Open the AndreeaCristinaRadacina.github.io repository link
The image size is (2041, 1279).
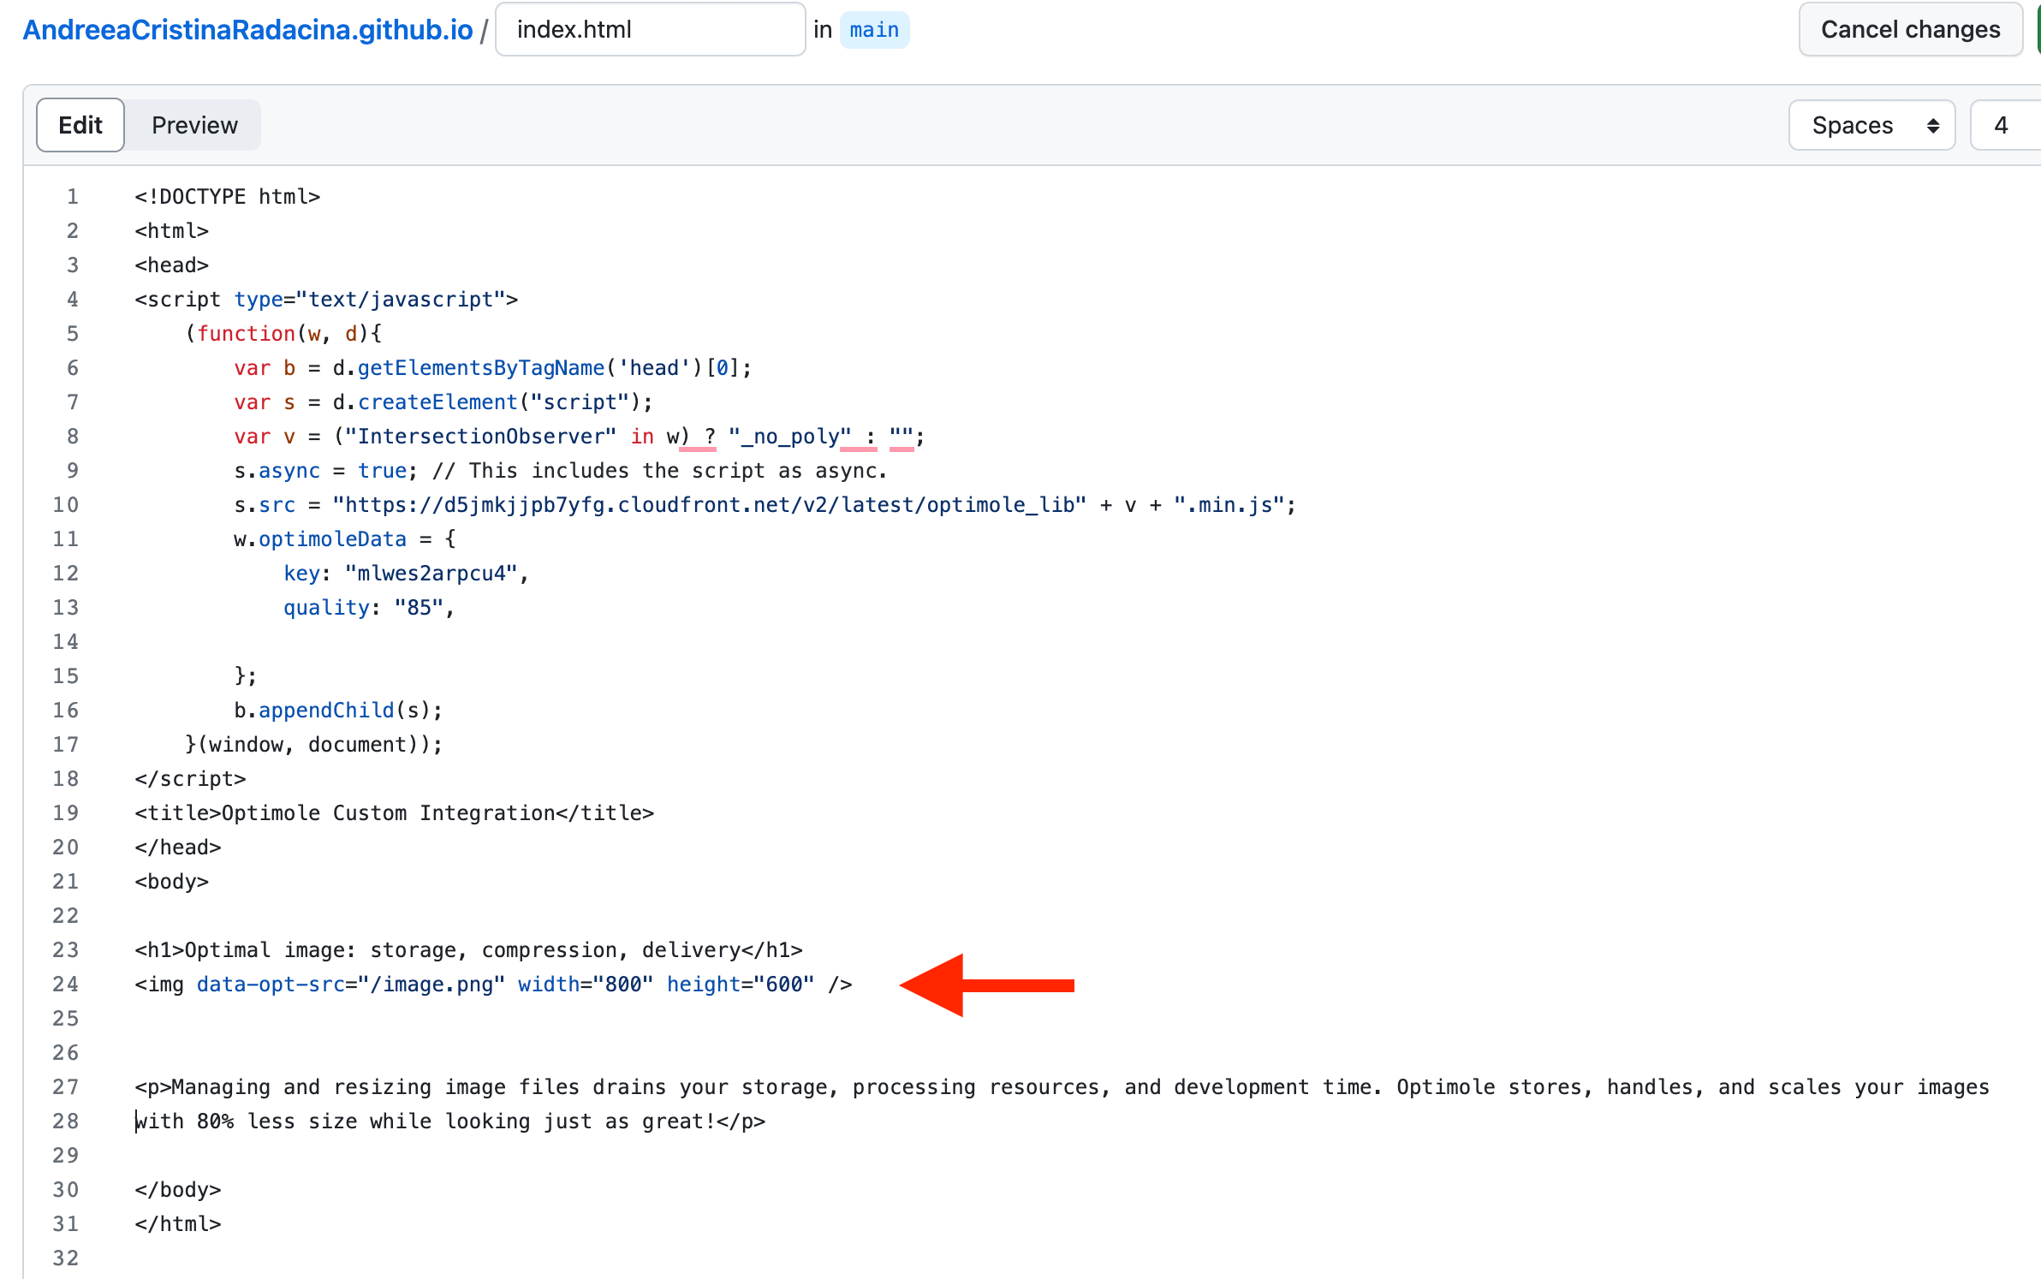pos(247,30)
